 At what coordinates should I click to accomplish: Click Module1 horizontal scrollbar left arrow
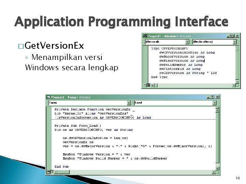(x=152, y=85)
